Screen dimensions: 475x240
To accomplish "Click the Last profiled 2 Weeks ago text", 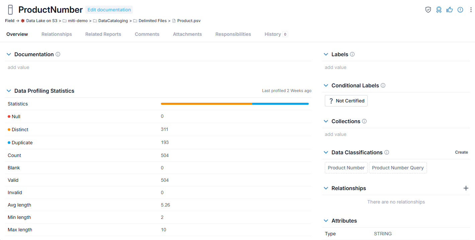I will [x=287, y=91].
